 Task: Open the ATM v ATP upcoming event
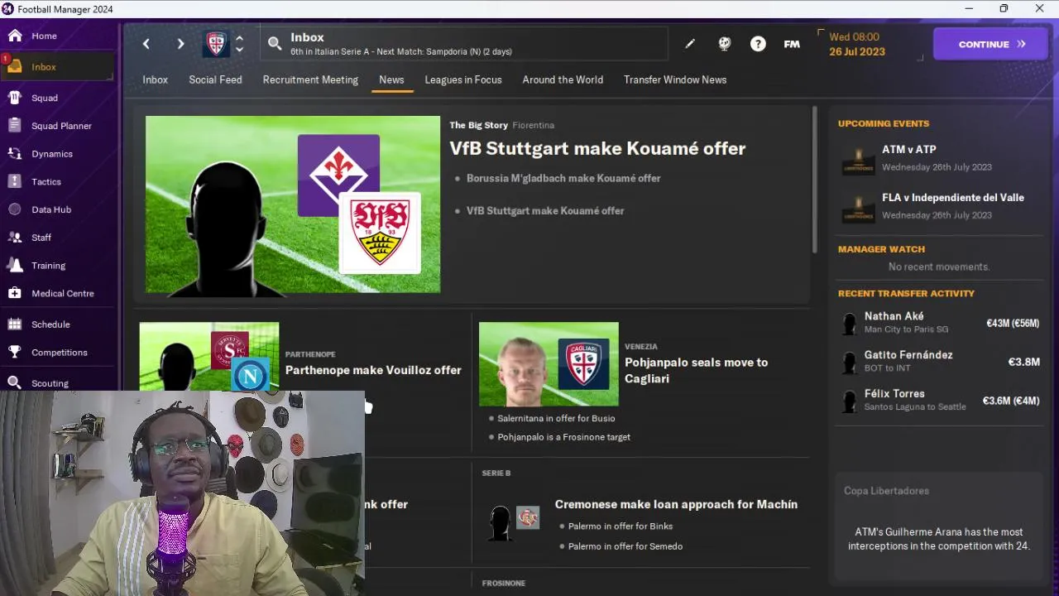[x=940, y=157]
